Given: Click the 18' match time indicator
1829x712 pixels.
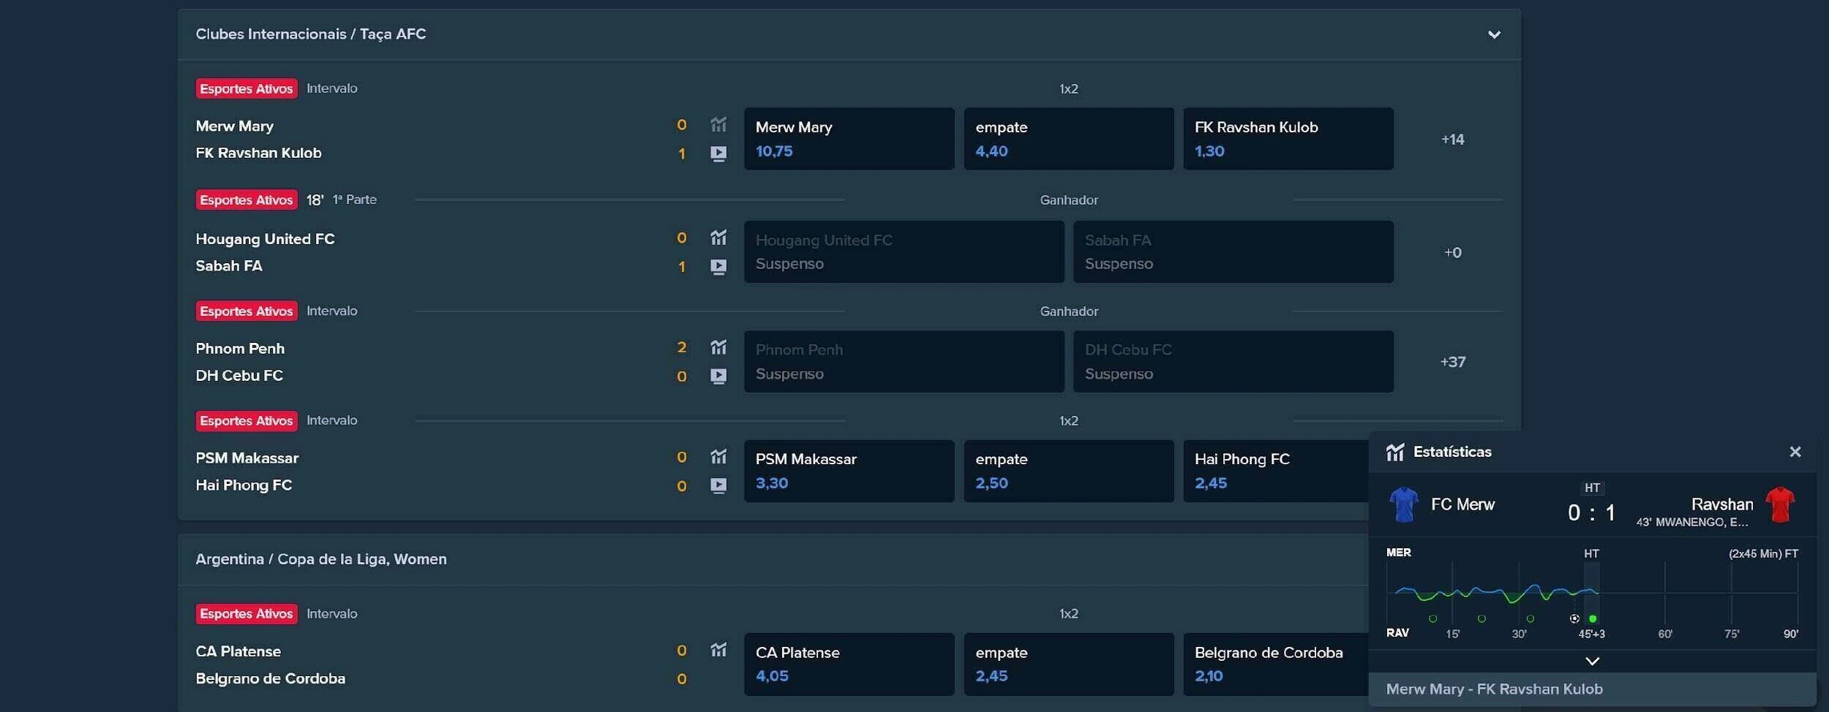Looking at the screenshot, I should (x=315, y=200).
